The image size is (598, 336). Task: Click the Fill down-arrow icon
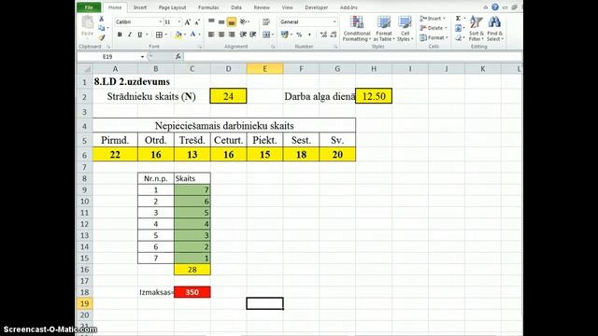click(458, 28)
